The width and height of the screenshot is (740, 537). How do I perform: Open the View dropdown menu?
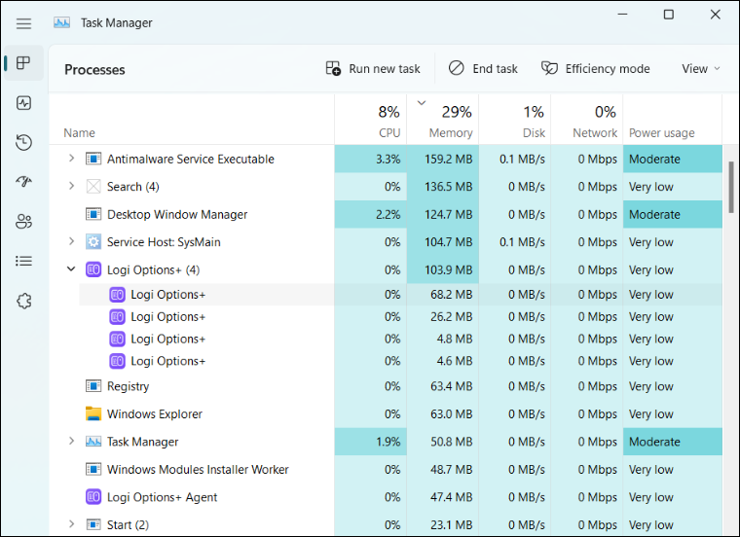pyautogui.click(x=700, y=69)
